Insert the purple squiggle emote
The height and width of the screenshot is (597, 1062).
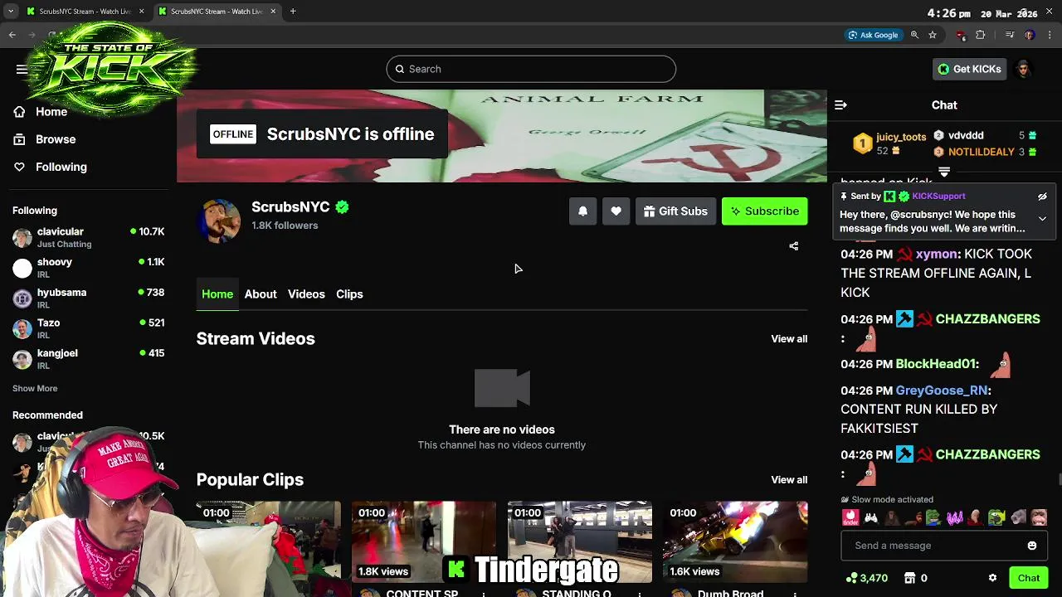pyautogui.click(x=954, y=518)
